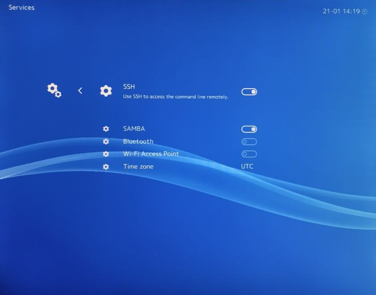
Task: Turn off the SAMBA toggle
Action: tap(249, 129)
